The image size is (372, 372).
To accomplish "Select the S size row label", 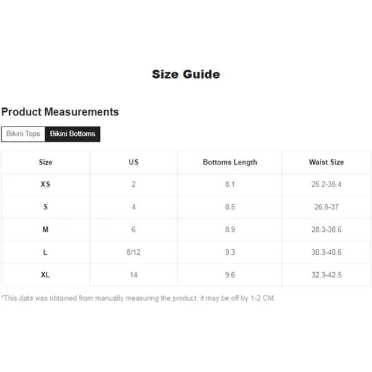I will (45, 207).
